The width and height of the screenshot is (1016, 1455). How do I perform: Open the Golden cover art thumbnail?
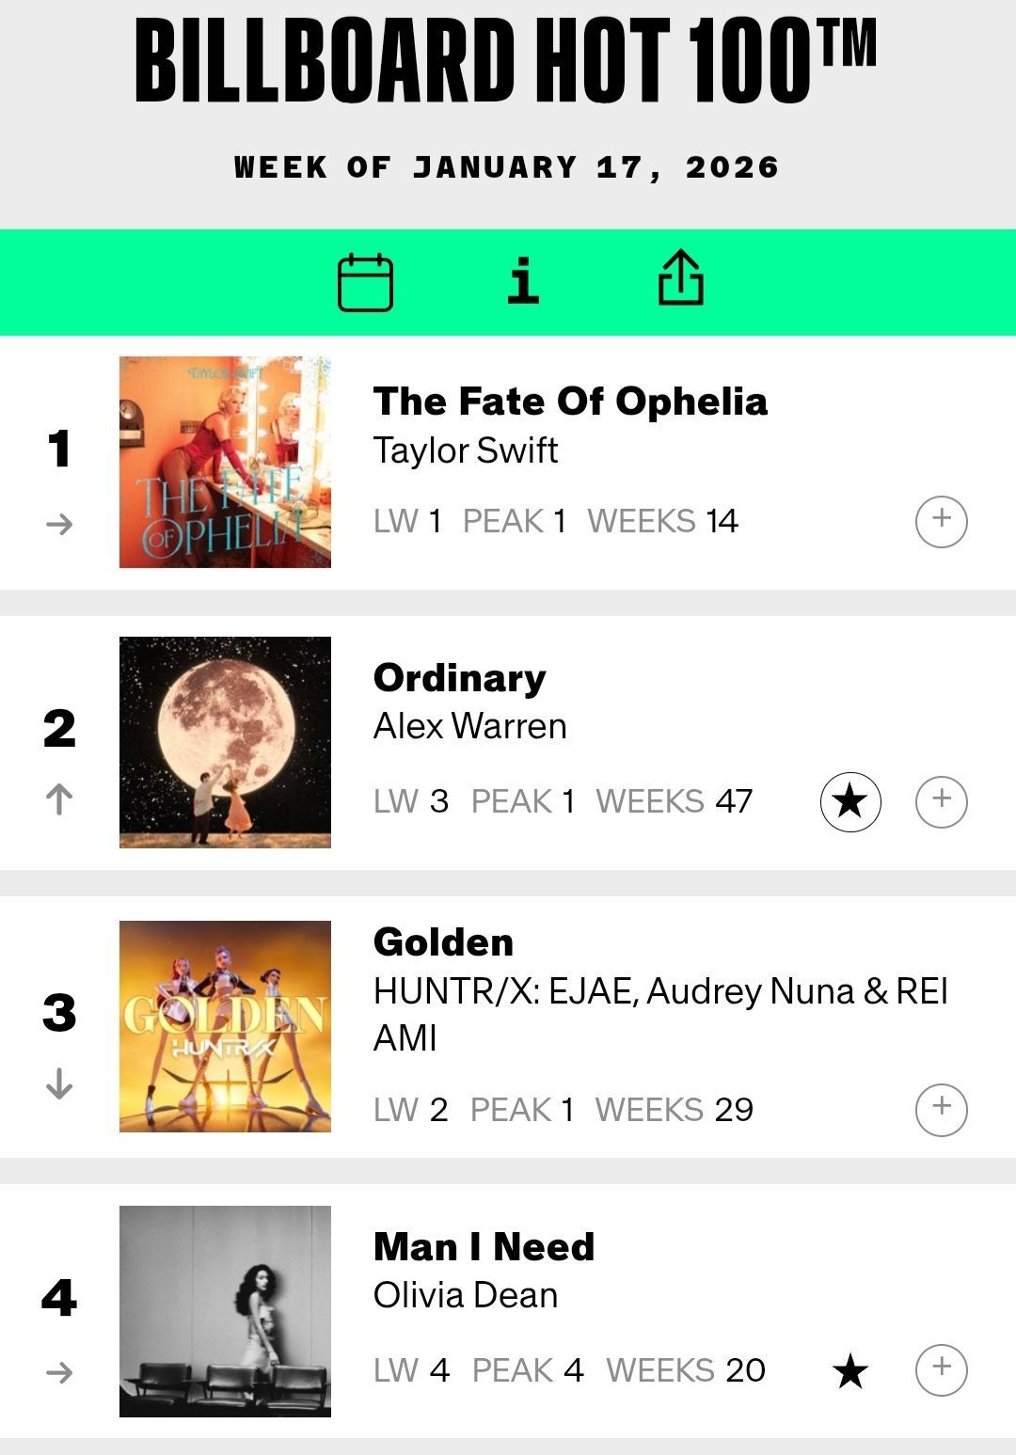point(225,1026)
